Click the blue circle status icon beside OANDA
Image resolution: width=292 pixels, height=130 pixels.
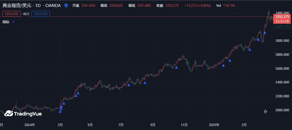[x=66, y=5]
